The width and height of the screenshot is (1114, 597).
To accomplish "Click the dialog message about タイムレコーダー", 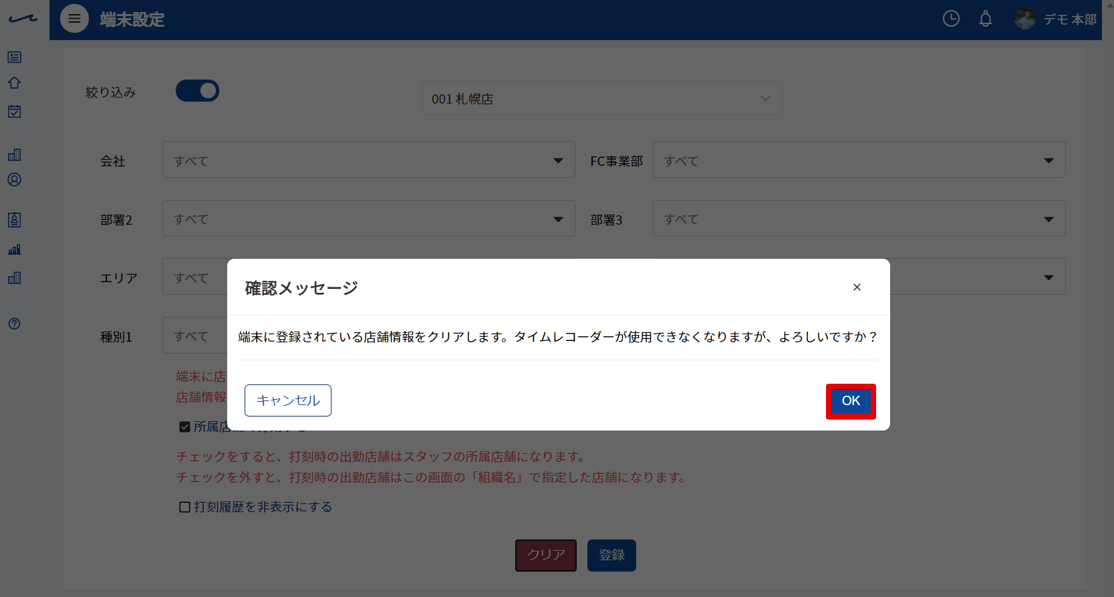I will click(x=558, y=337).
